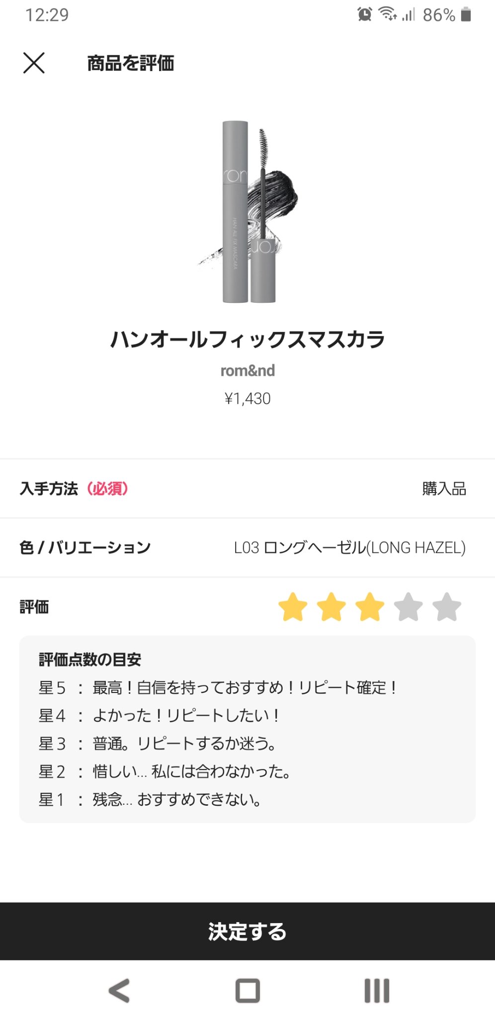Tap the mascara product image
The image size is (495, 1018).
(247, 211)
